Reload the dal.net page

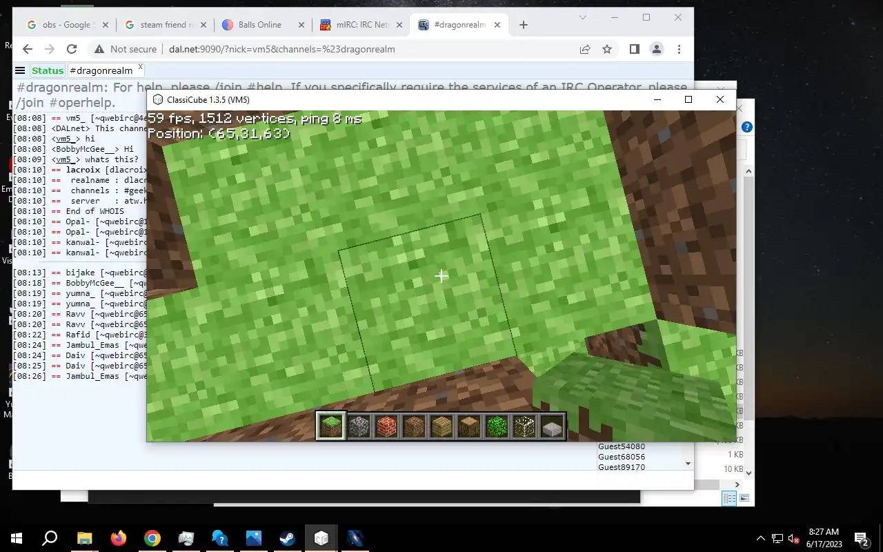(x=72, y=49)
